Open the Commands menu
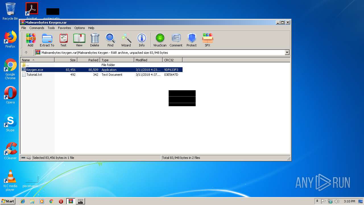This screenshot has height=205, width=364. [x=37, y=28]
